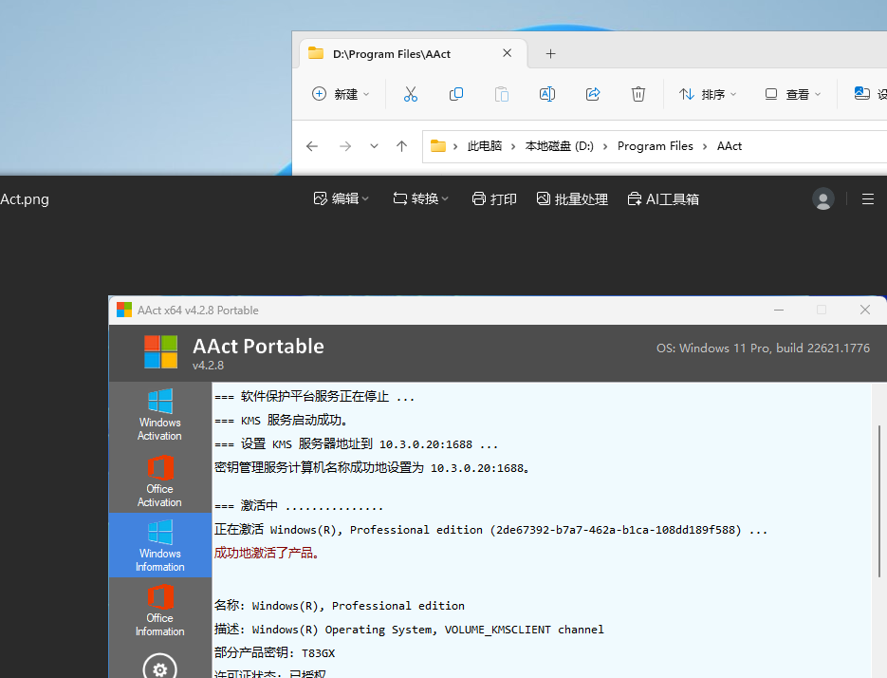Open the 新建 dropdown in Explorer
Viewport: 887px width, 678px height.
342,94
